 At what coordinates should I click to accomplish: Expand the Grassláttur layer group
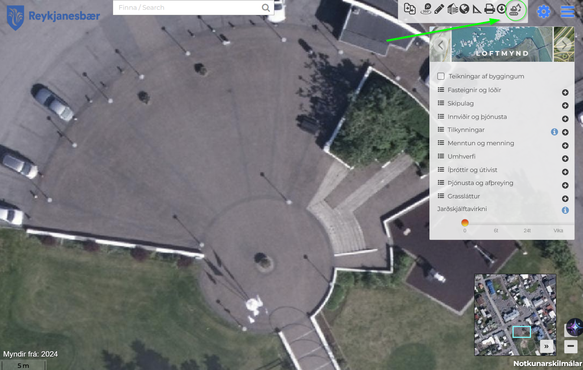click(565, 199)
